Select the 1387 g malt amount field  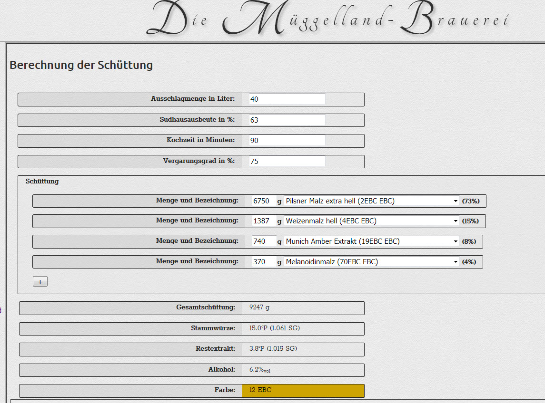[263, 221]
